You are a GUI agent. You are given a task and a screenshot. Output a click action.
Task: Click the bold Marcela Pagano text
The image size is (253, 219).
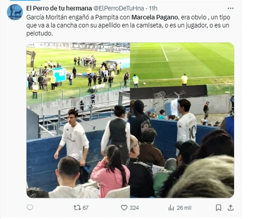tap(155, 17)
